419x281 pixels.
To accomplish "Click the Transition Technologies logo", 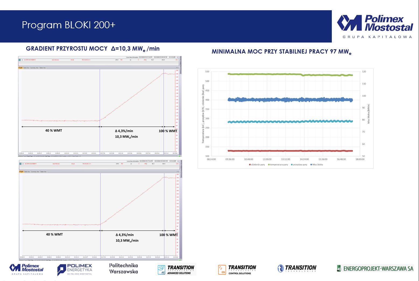I will [297, 268].
